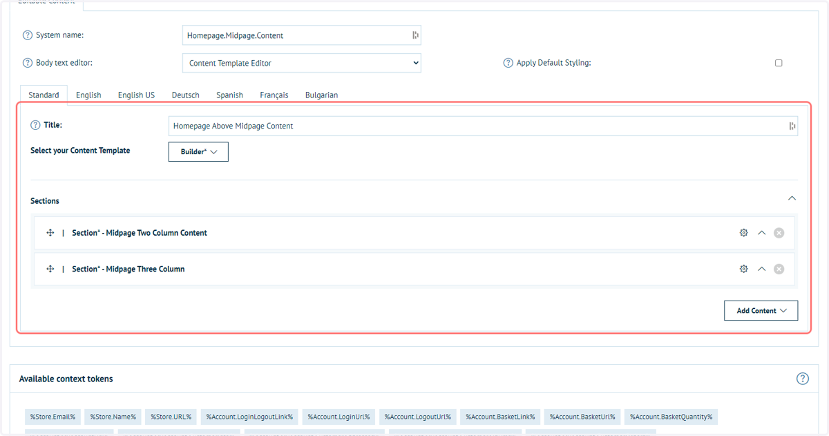829x436 pixels.
Task: Open help icon beside Apply Default Styling
Action: (508, 63)
